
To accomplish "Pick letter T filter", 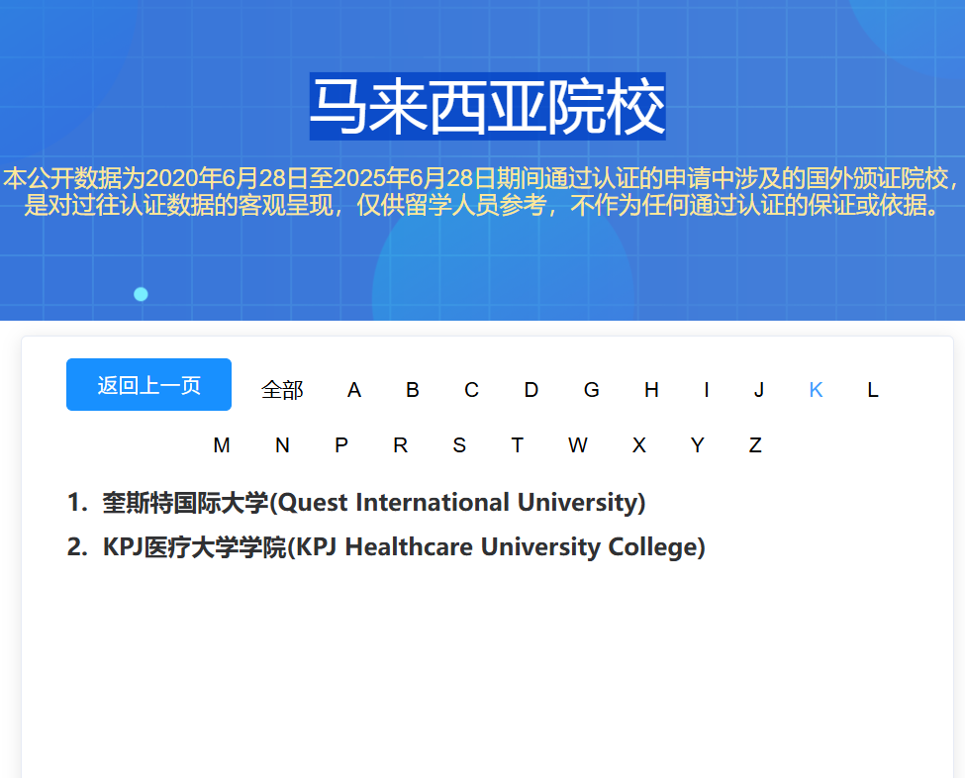I will [517, 445].
